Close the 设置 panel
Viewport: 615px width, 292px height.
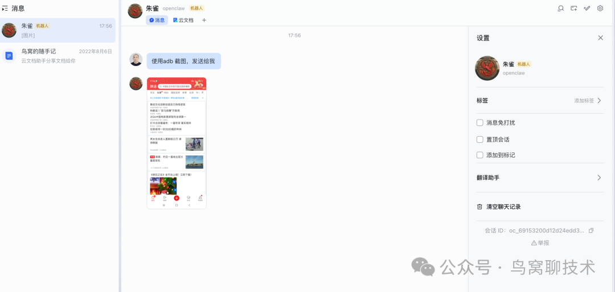coord(601,38)
